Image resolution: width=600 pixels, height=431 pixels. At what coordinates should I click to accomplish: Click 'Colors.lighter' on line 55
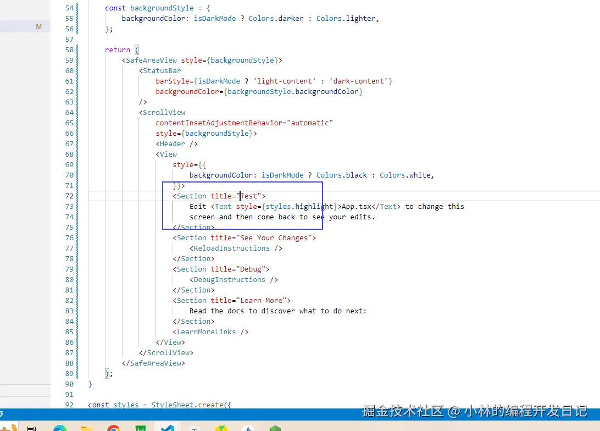click(346, 18)
